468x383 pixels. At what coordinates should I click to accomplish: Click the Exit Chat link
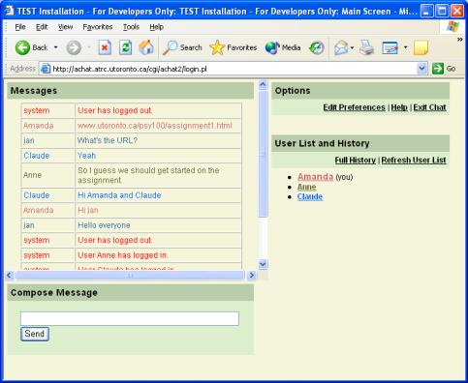pyautogui.click(x=429, y=107)
